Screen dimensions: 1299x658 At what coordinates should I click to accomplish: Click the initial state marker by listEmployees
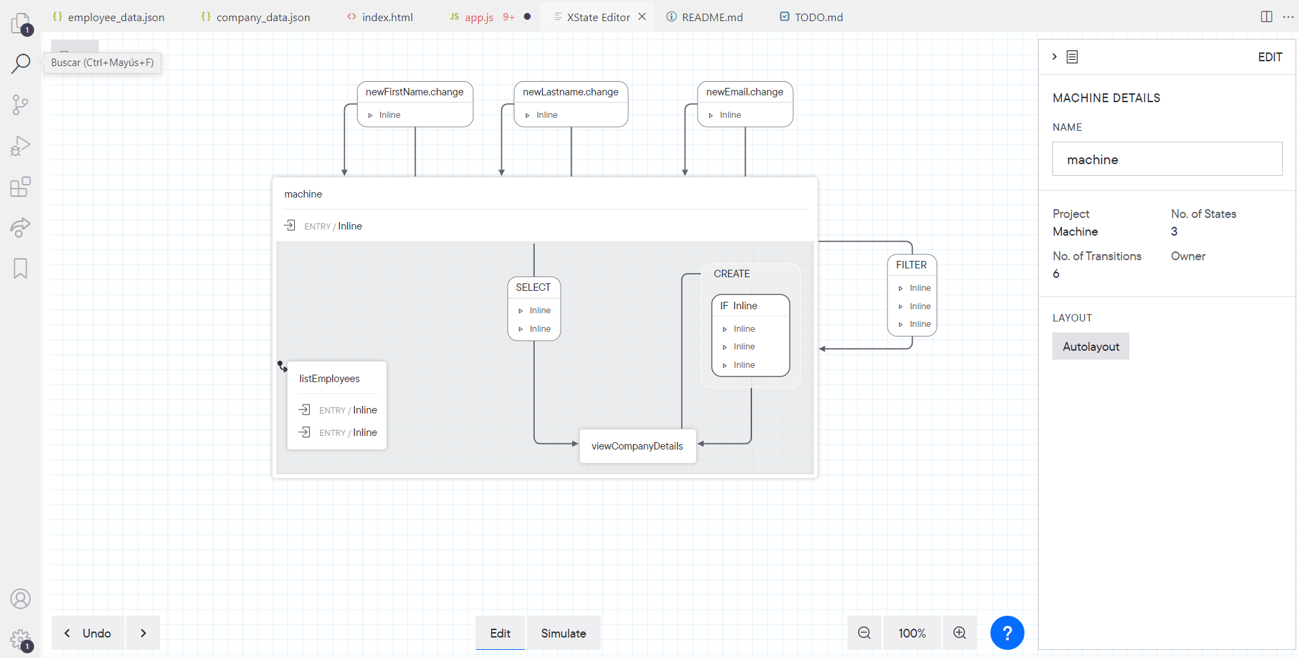click(282, 366)
